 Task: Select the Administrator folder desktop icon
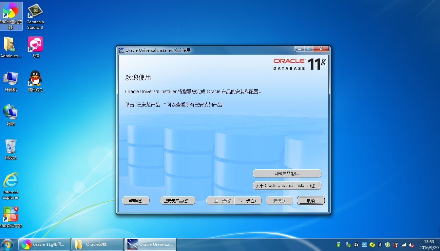point(11,47)
